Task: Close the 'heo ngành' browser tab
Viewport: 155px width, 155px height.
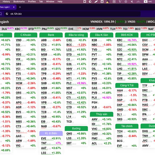Action: [14, 7]
